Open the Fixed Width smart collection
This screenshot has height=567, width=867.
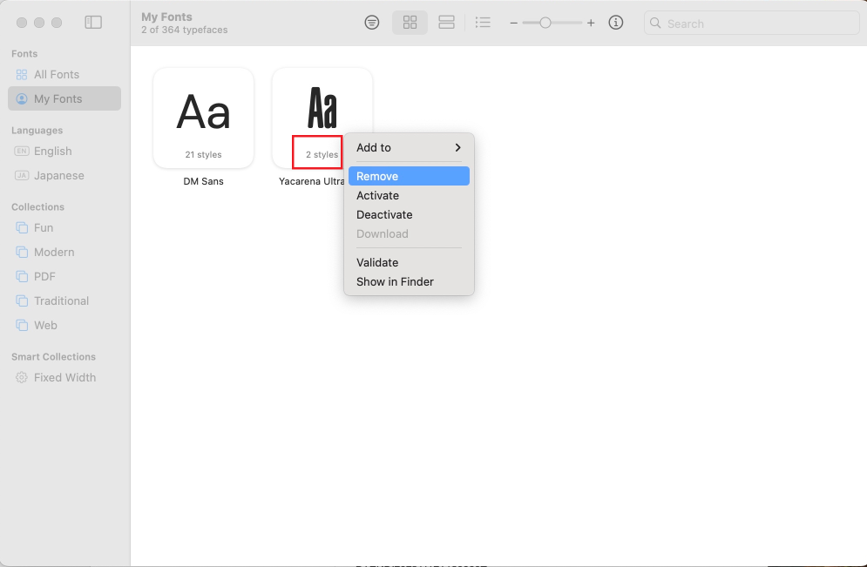click(64, 377)
